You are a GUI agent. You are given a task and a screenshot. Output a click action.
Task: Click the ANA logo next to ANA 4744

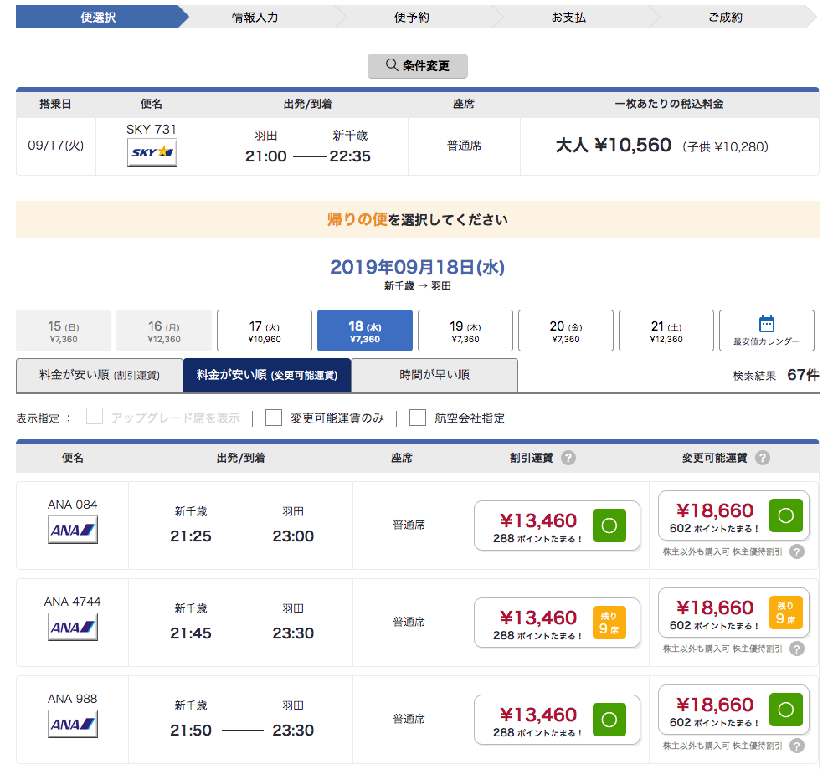[x=72, y=626]
